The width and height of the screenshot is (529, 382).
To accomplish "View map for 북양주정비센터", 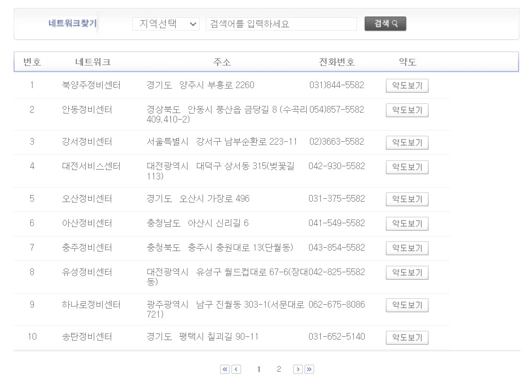I will pos(407,86).
